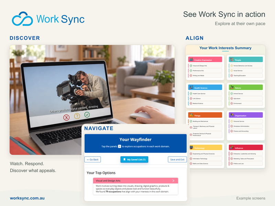Click the 'Your Top Options' heading

(x=101, y=173)
